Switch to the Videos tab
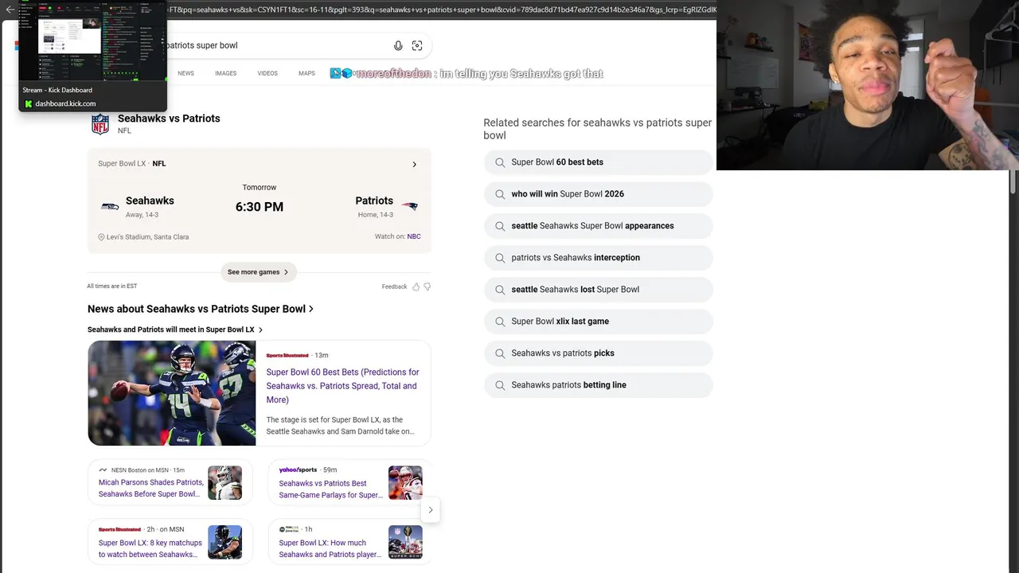1019x573 pixels. click(267, 73)
